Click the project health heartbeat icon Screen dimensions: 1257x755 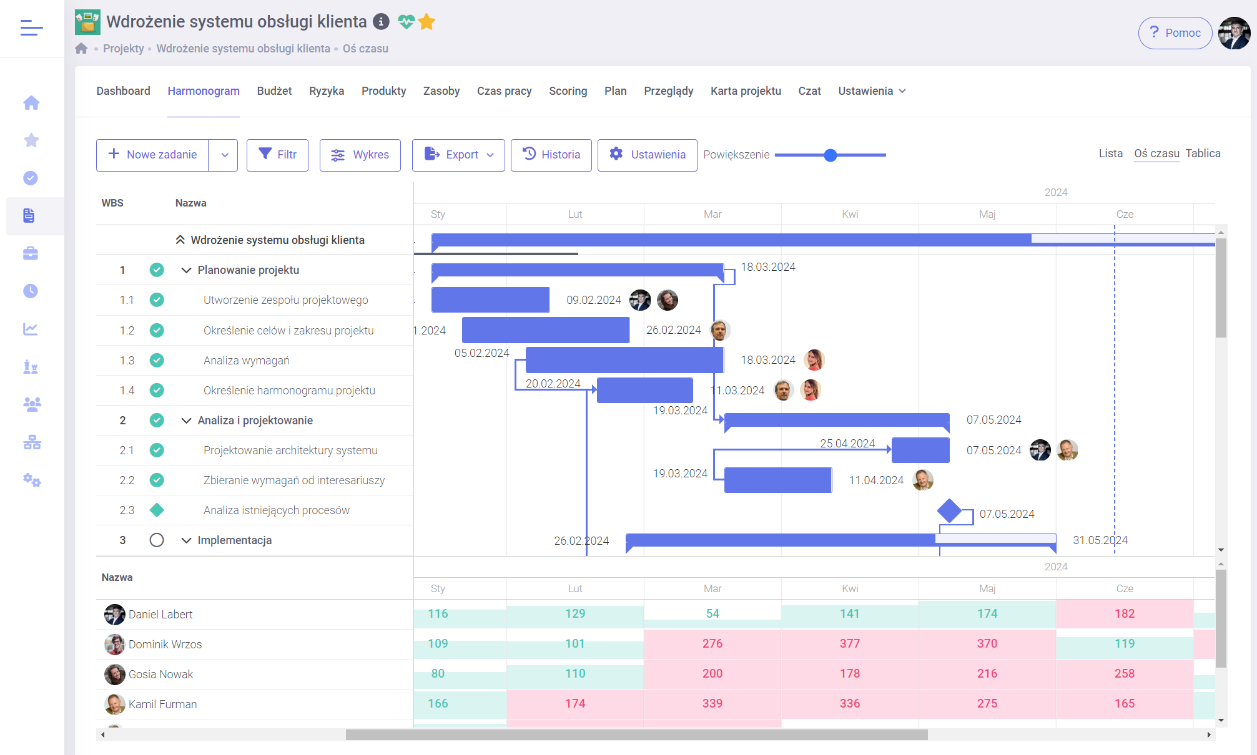pos(406,22)
